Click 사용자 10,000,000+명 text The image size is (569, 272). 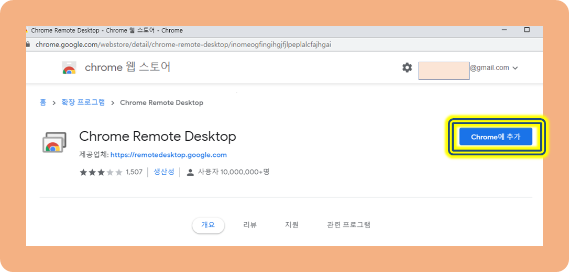[x=233, y=172]
